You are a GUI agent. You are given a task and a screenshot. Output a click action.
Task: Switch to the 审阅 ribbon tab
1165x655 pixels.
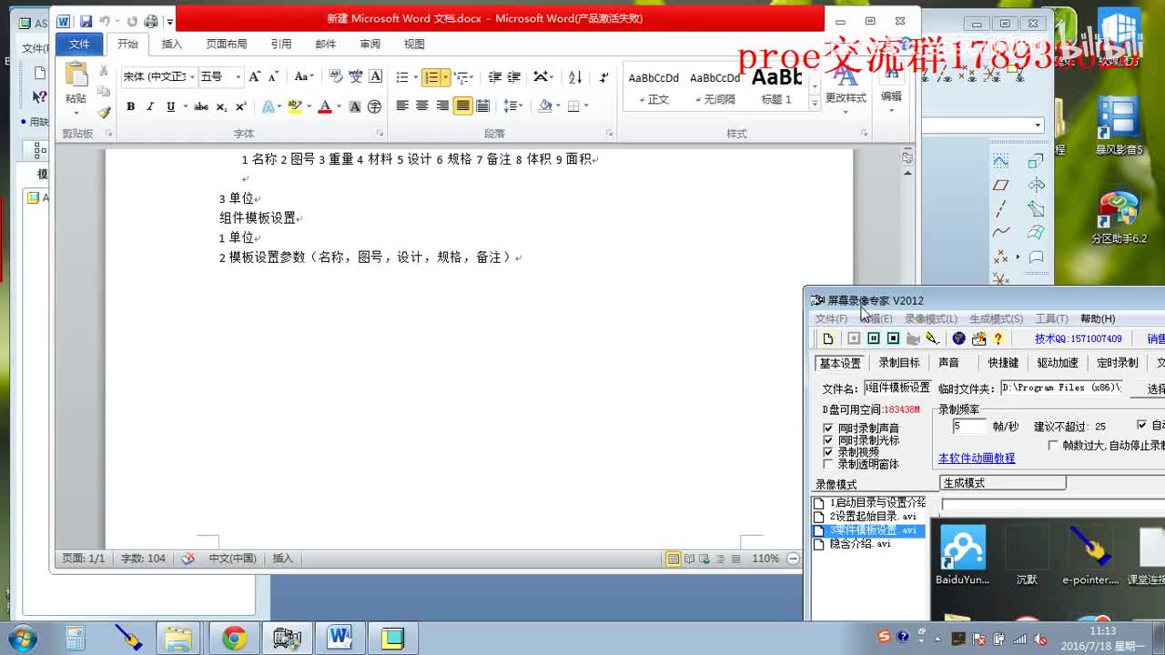[370, 44]
